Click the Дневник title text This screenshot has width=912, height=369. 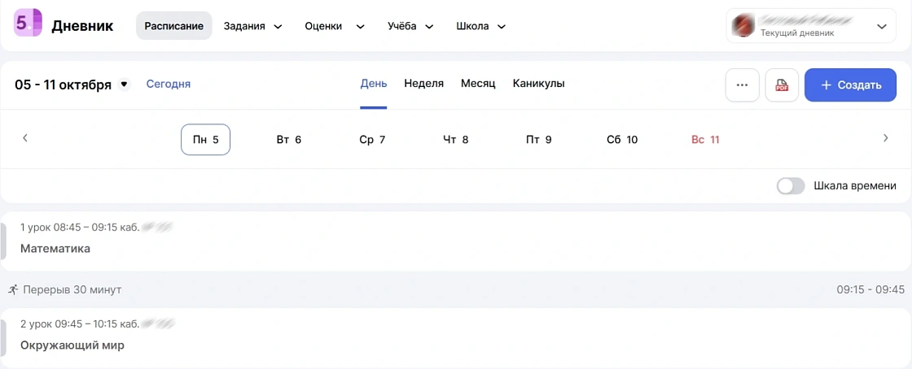[82, 26]
